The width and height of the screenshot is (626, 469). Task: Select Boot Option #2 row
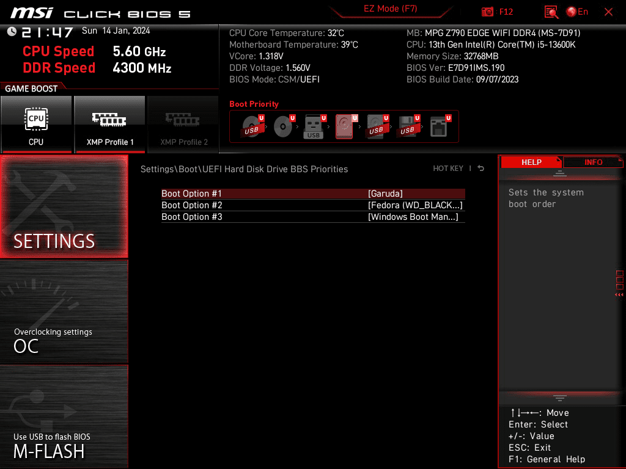tap(313, 205)
